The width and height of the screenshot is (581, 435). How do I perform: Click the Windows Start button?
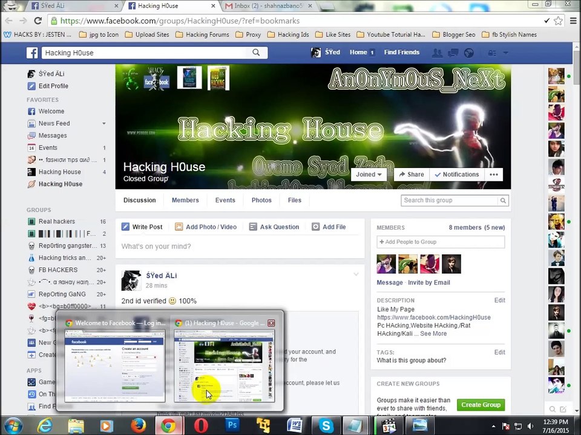[13, 426]
